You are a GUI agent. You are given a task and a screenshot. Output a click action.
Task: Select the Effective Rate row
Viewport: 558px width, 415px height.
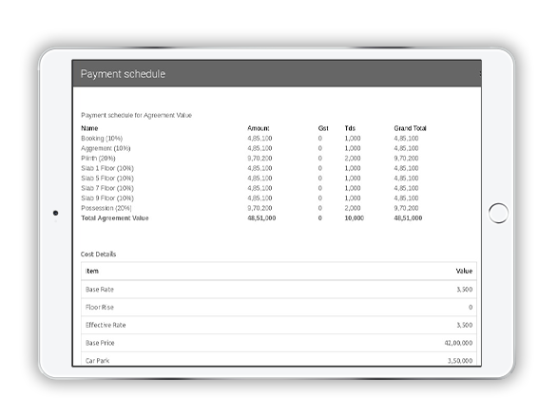click(x=279, y=325)
